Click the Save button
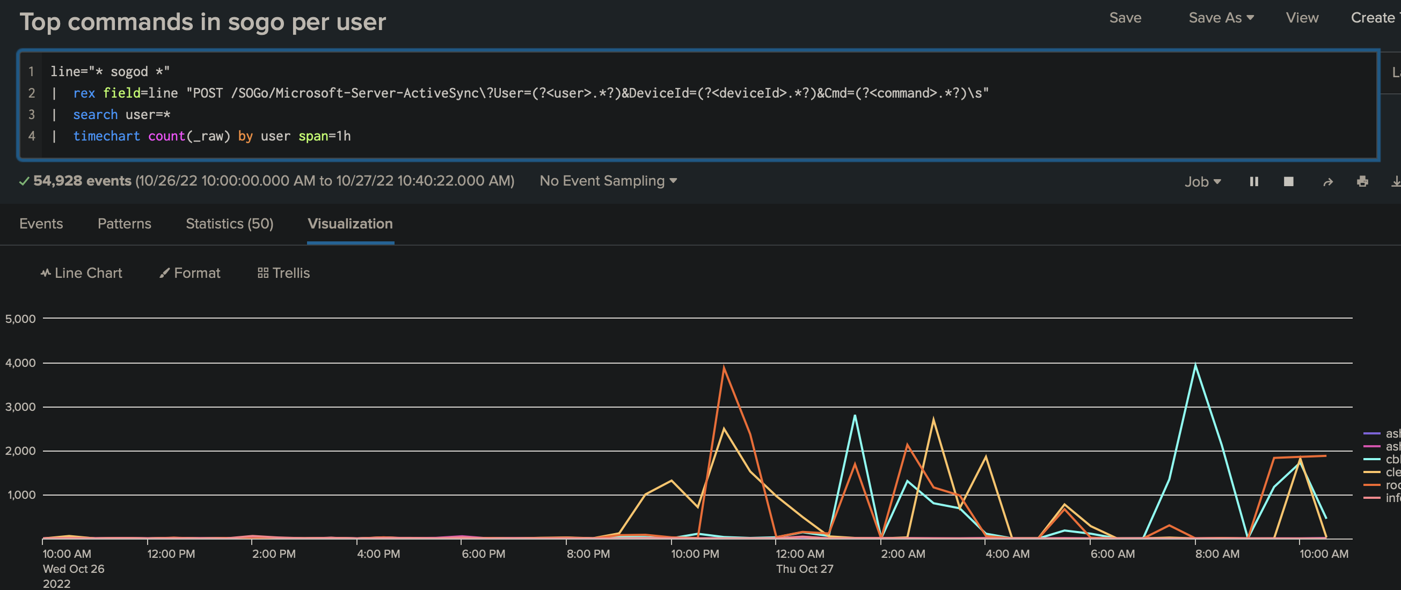This screenshot has width=1401, height=590. pos(1125,18)
